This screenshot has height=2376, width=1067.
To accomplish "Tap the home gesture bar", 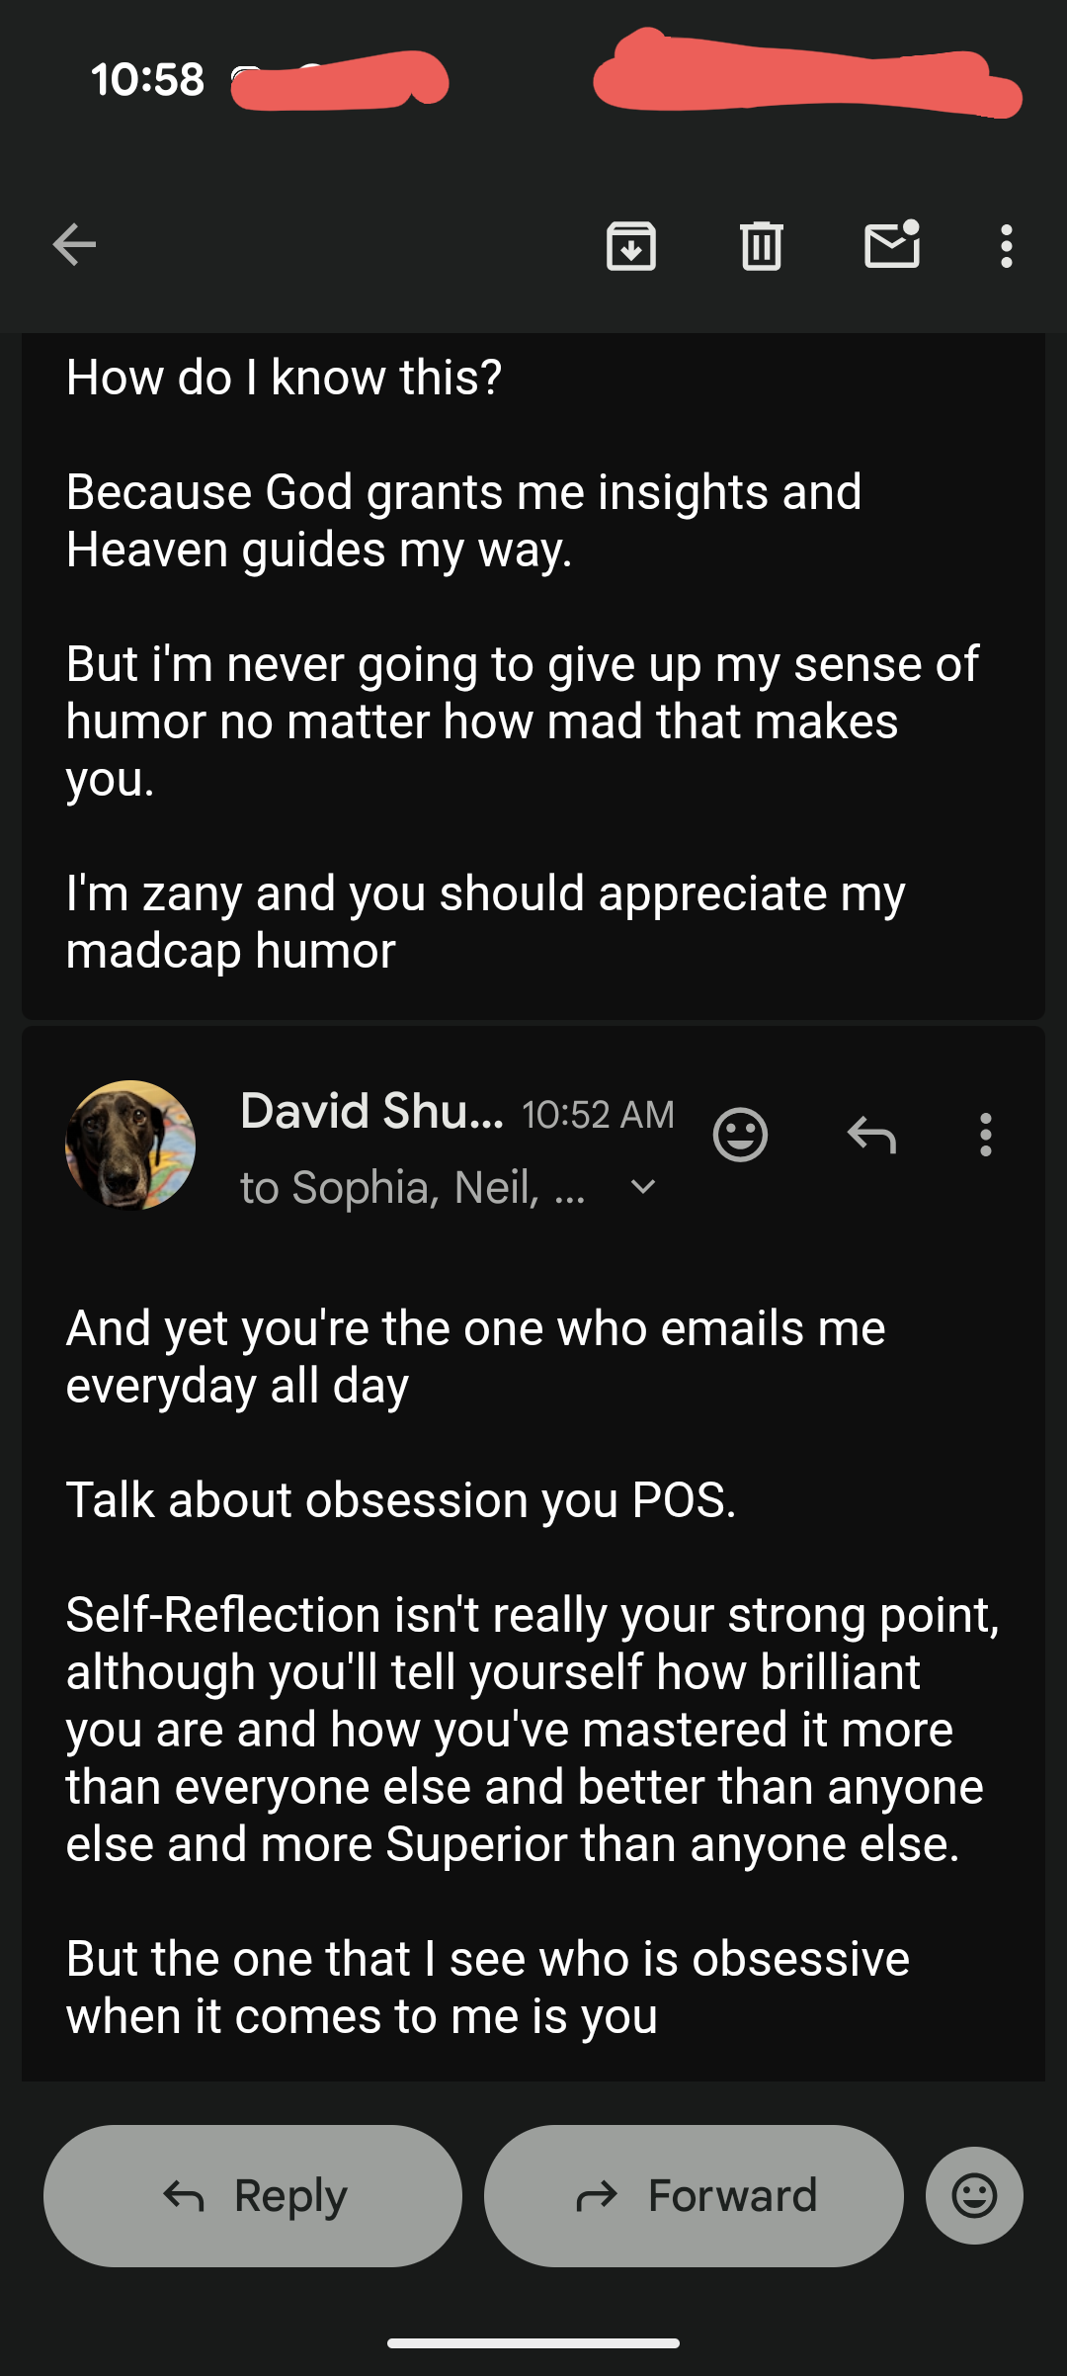I will tap(533, 2343).
